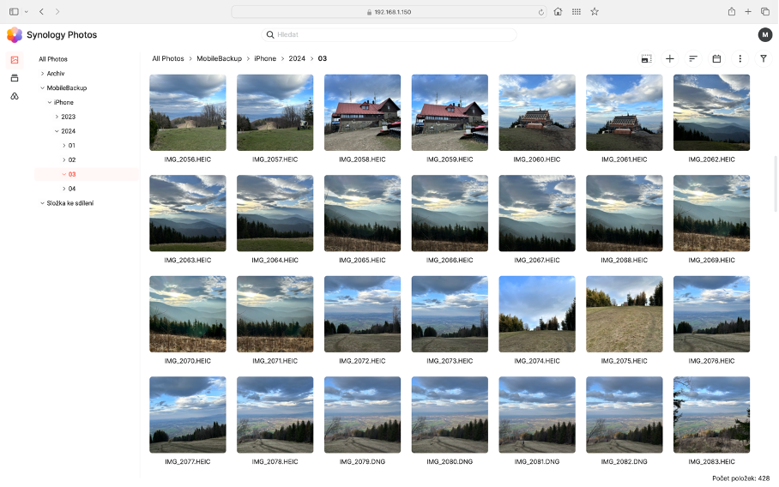The image size is (779, 487).
Task: Switch to timeline calendar view icon
Action: click(x=716, y=58)
